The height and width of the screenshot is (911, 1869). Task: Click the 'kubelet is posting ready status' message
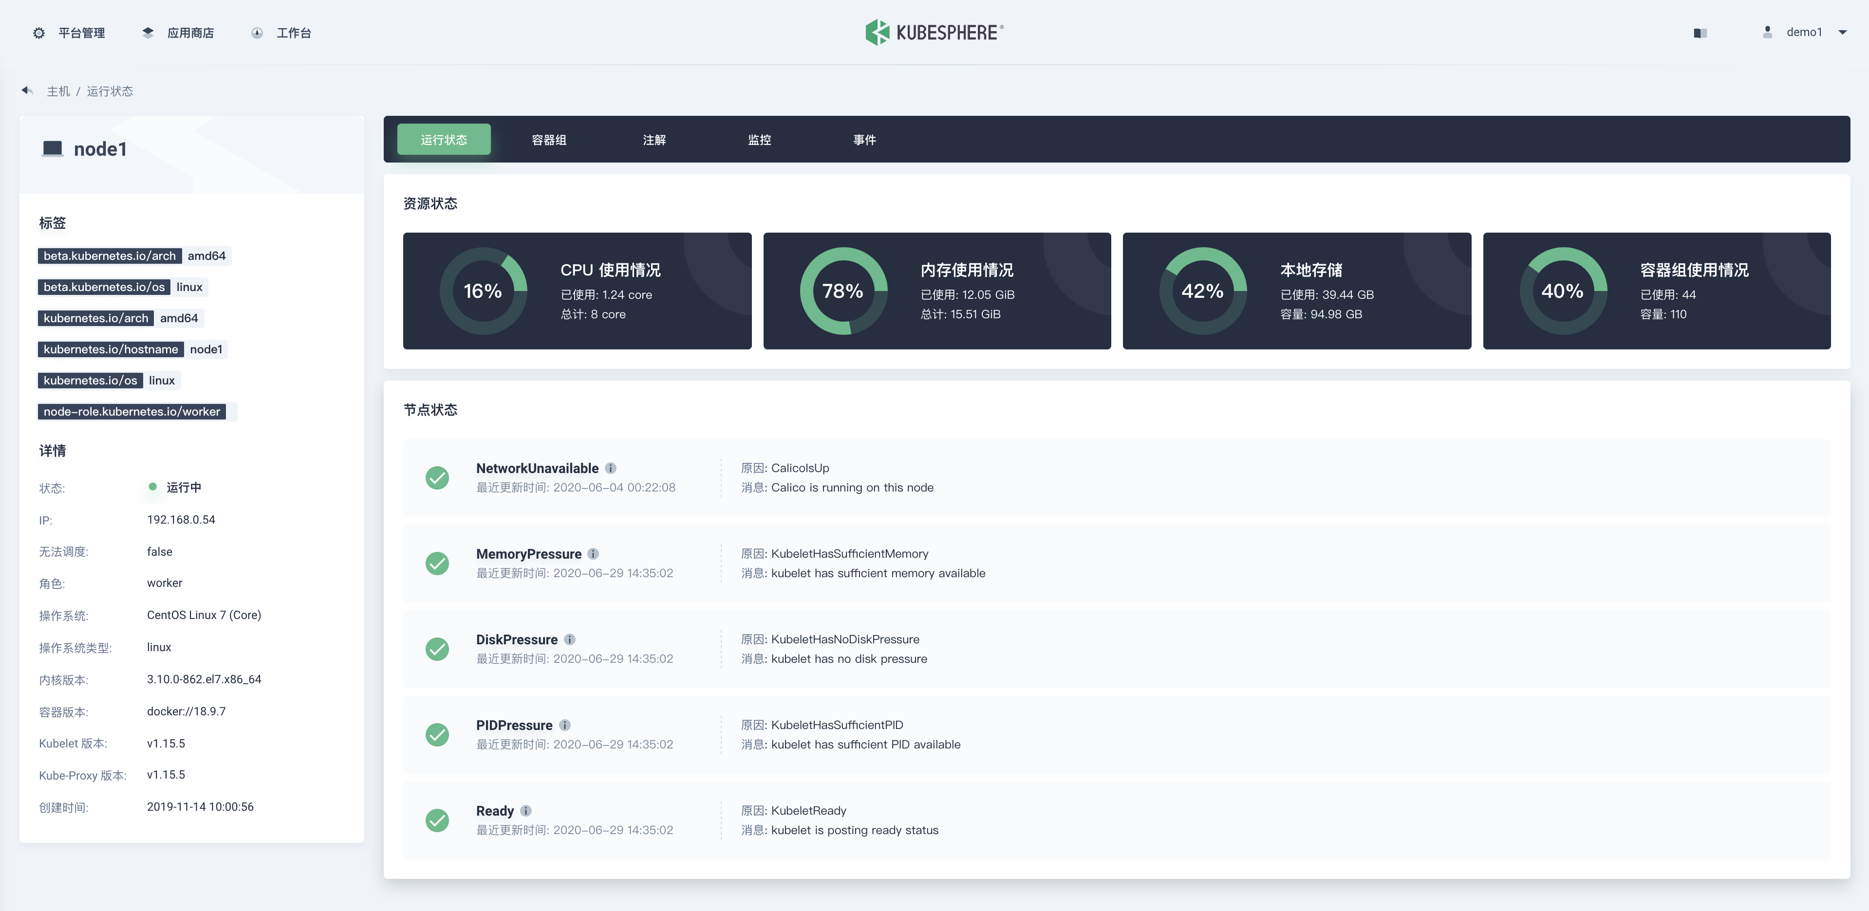[855, 830]
